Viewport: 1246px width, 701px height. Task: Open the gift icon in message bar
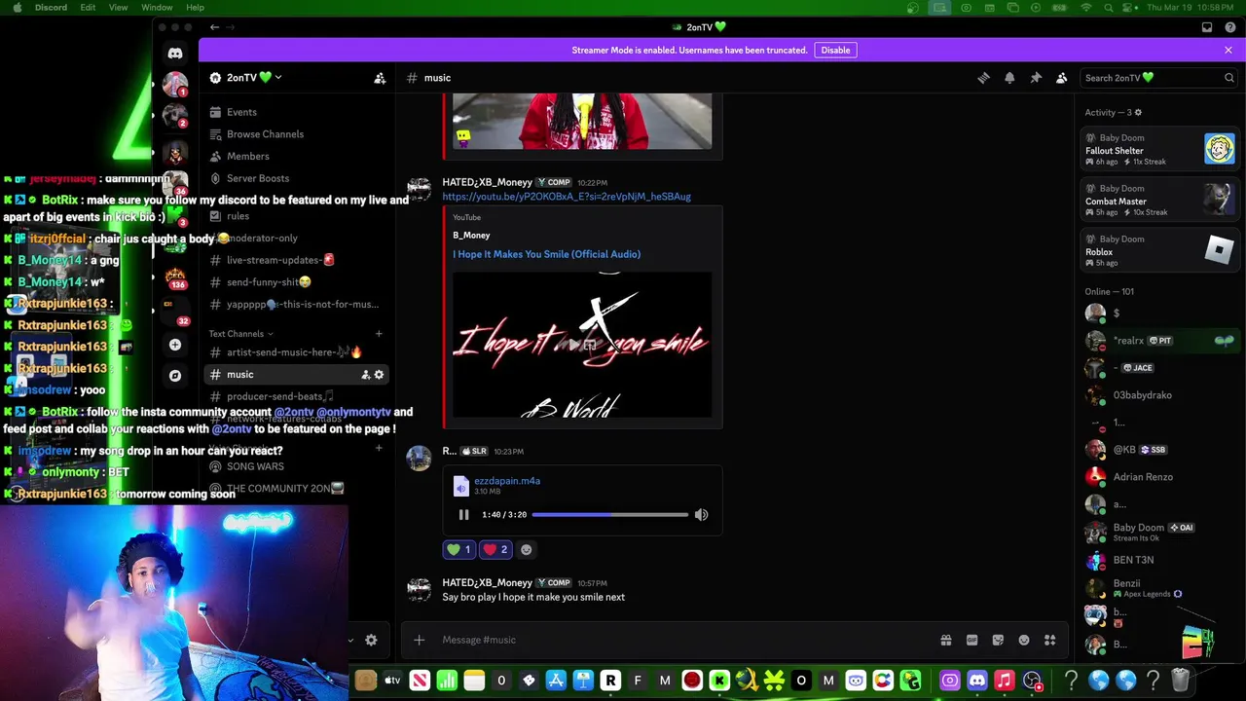tap(945, 640)
